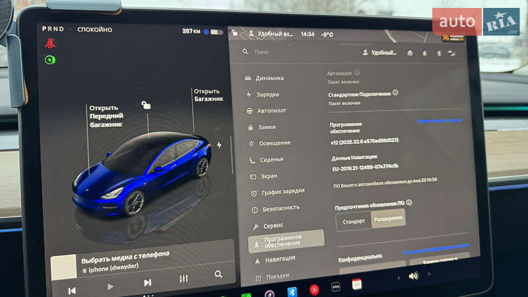Tap the Выбрать медиа с телефона title

pyautogui.click(x=125, y=257)
